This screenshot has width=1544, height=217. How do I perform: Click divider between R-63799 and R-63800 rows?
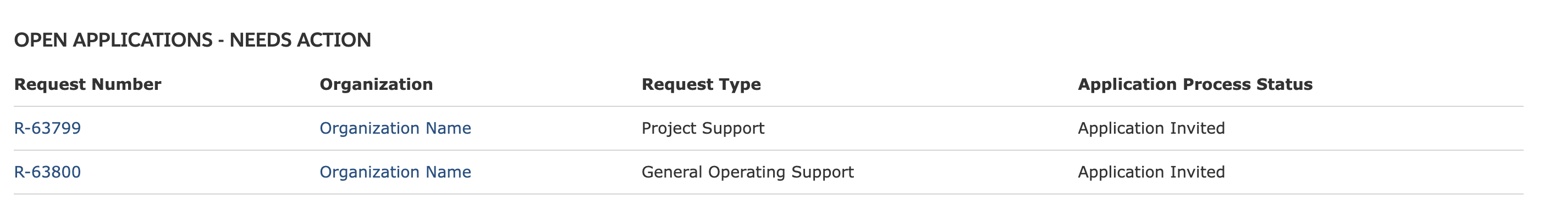(768, 150)
